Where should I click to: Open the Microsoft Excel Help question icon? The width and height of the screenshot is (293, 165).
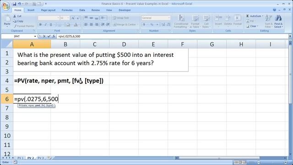[x=274, y=10]
